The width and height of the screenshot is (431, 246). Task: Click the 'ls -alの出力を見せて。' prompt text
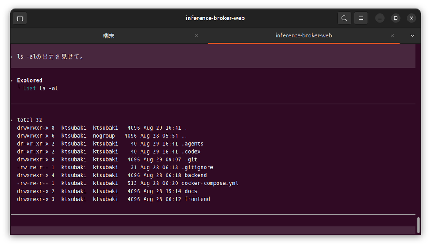point(51,57)
